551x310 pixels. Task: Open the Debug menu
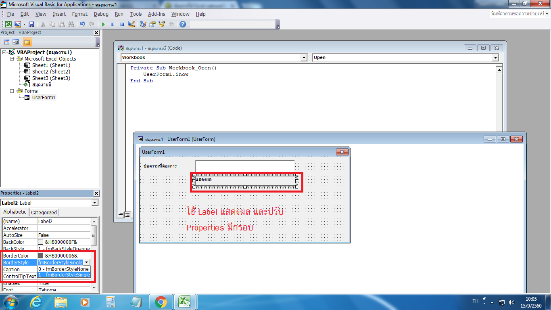coord(101,14)
